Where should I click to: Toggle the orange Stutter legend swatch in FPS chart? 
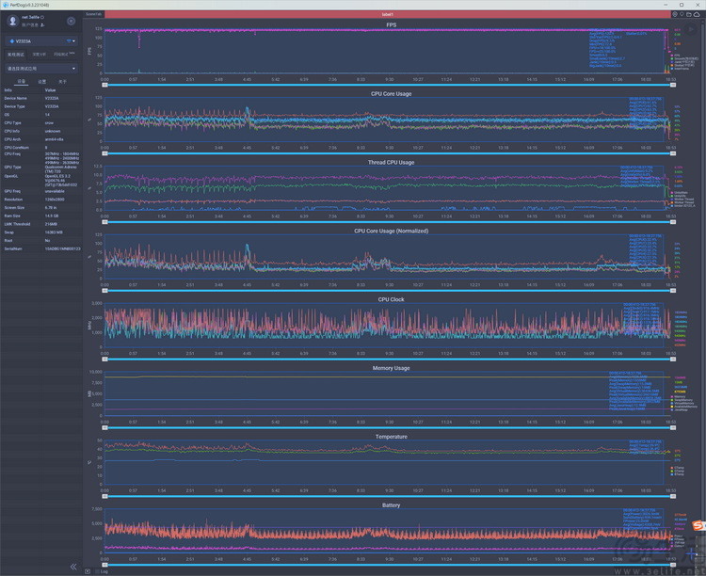point(672,65)
